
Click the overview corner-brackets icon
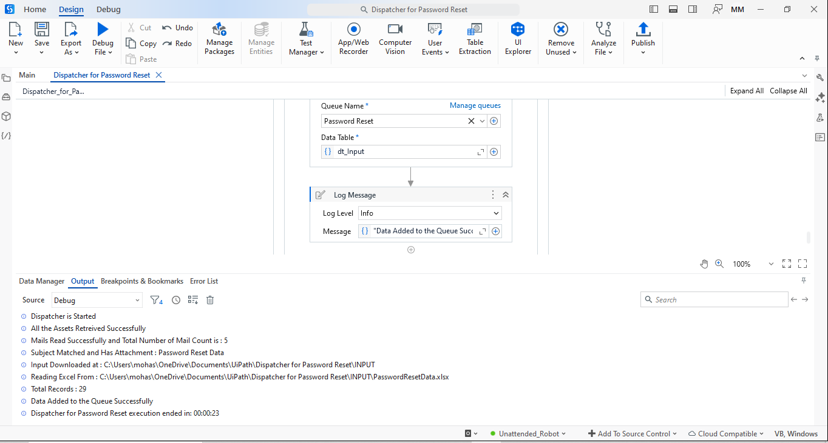pyautogui.click(x=803, y=264)
